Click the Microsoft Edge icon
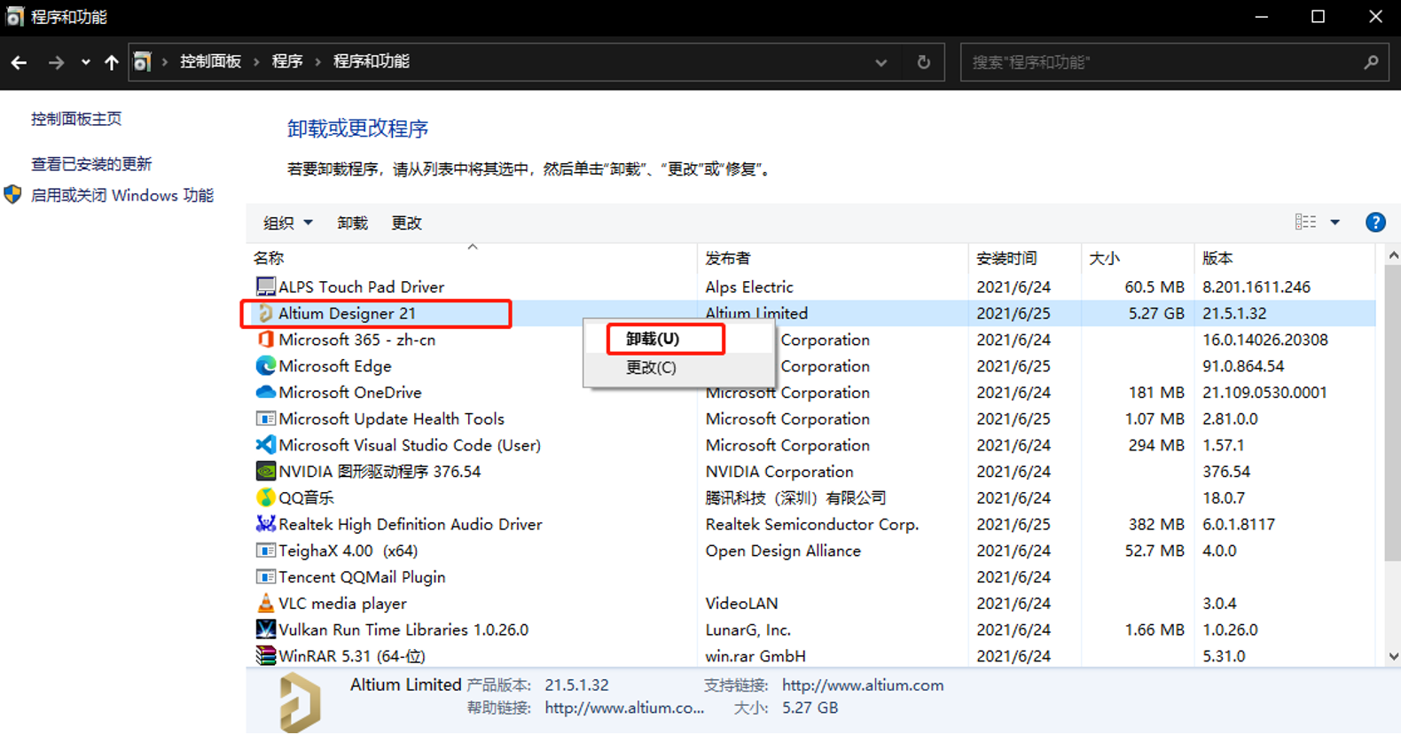Viewport: 1401px width, 735px height. click(265, 365)
